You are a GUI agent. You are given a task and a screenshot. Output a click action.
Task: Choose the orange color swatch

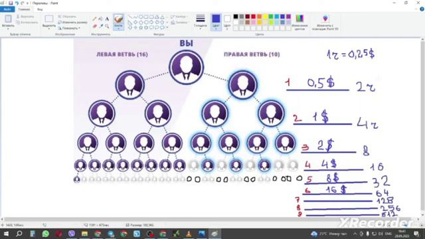[260, 17]
